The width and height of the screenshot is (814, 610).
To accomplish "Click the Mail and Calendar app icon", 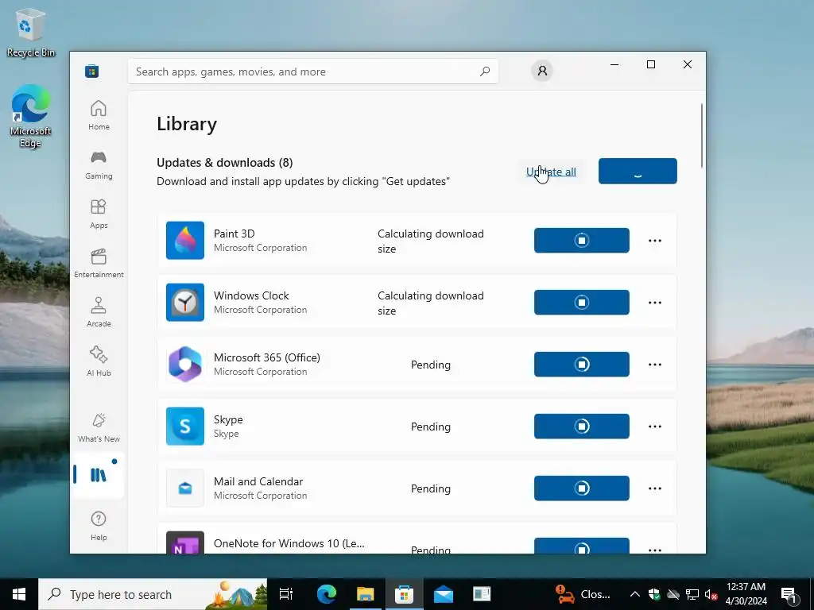I will click(x=184, y=488).
